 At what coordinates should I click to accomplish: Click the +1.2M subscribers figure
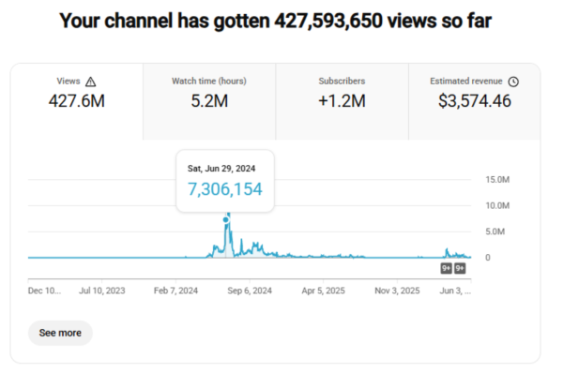[342, 101]
